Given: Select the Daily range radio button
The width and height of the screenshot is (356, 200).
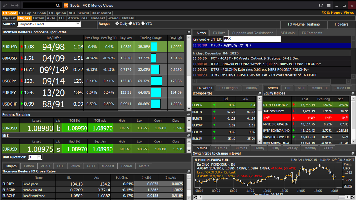Looking at the screenshot, I should point(117,24).
